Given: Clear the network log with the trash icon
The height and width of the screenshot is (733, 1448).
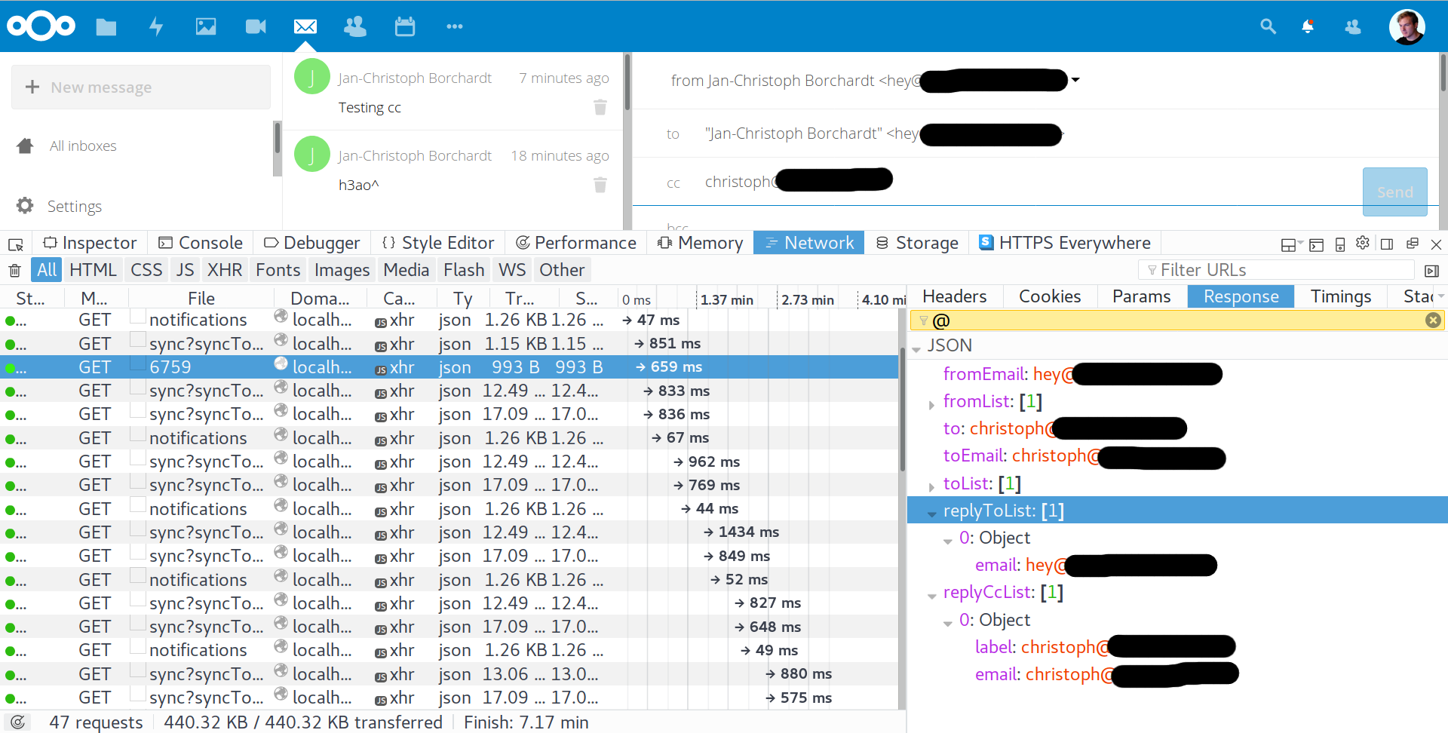Looking at the screenshot, I should tap(14, 269).
